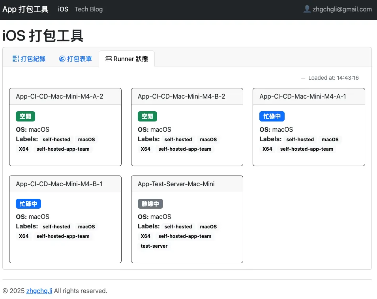The width and height of the screenshot is (377, 299).
Task: Click the Runner 狀態 server icon
Action: click(109, 59)
